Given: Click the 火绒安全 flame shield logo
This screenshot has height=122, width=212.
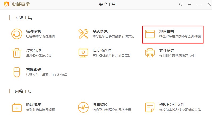Looking at the screenshot, I should click(6, 4).
